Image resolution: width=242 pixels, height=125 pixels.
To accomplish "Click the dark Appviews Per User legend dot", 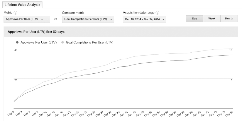I will click(x=18, y=42).
